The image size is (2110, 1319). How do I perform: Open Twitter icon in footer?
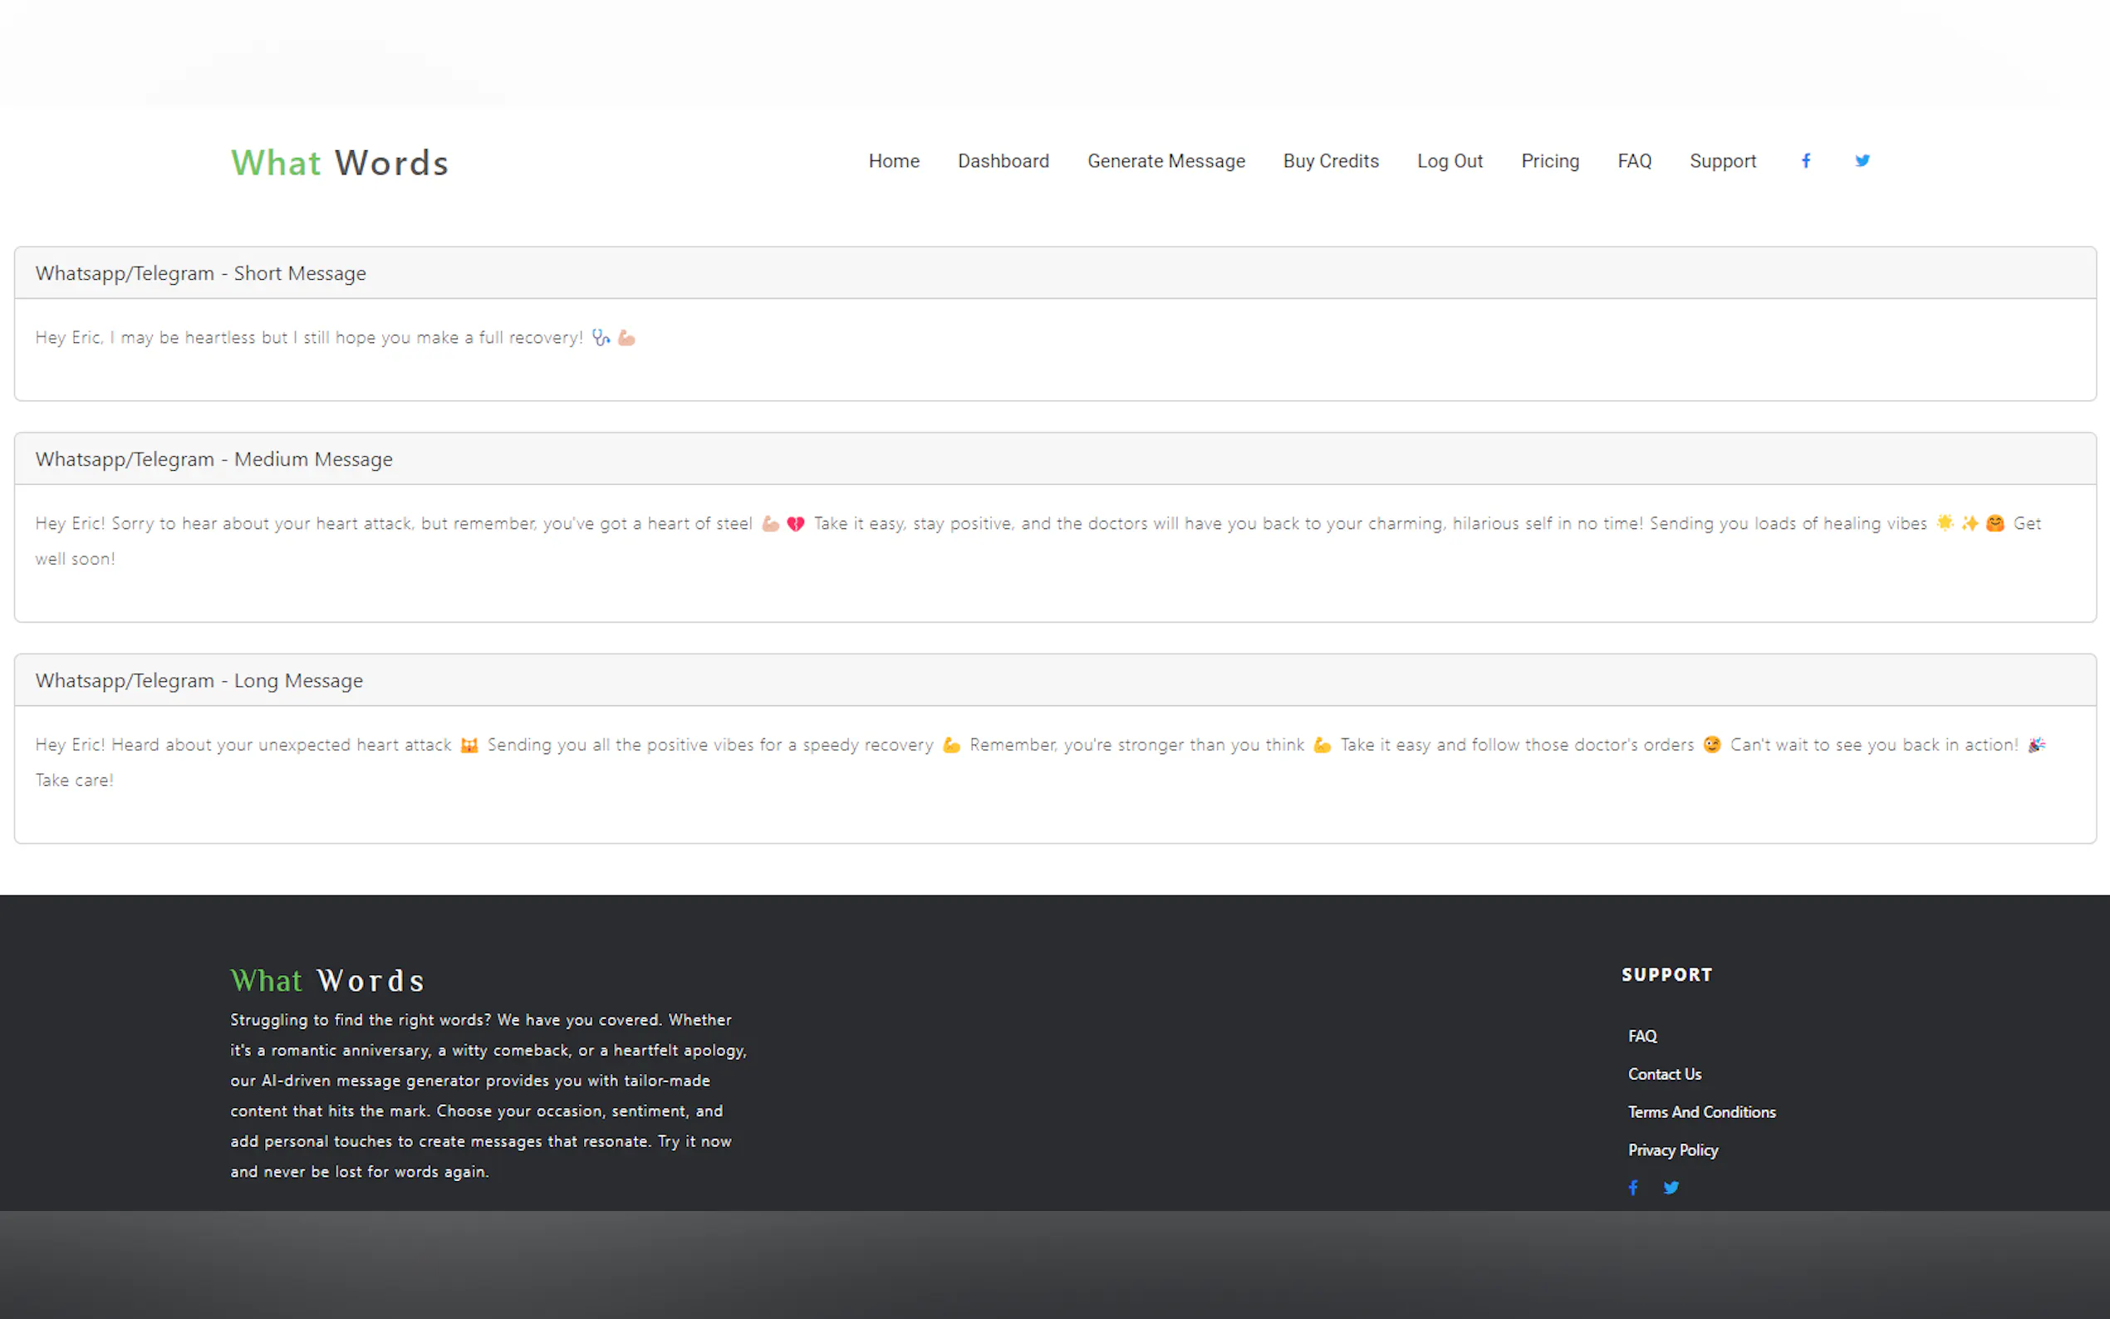click(1671, 1187)
